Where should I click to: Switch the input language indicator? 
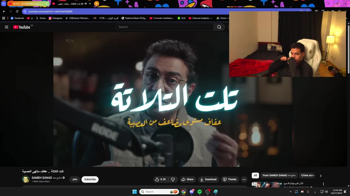[315, 192]
